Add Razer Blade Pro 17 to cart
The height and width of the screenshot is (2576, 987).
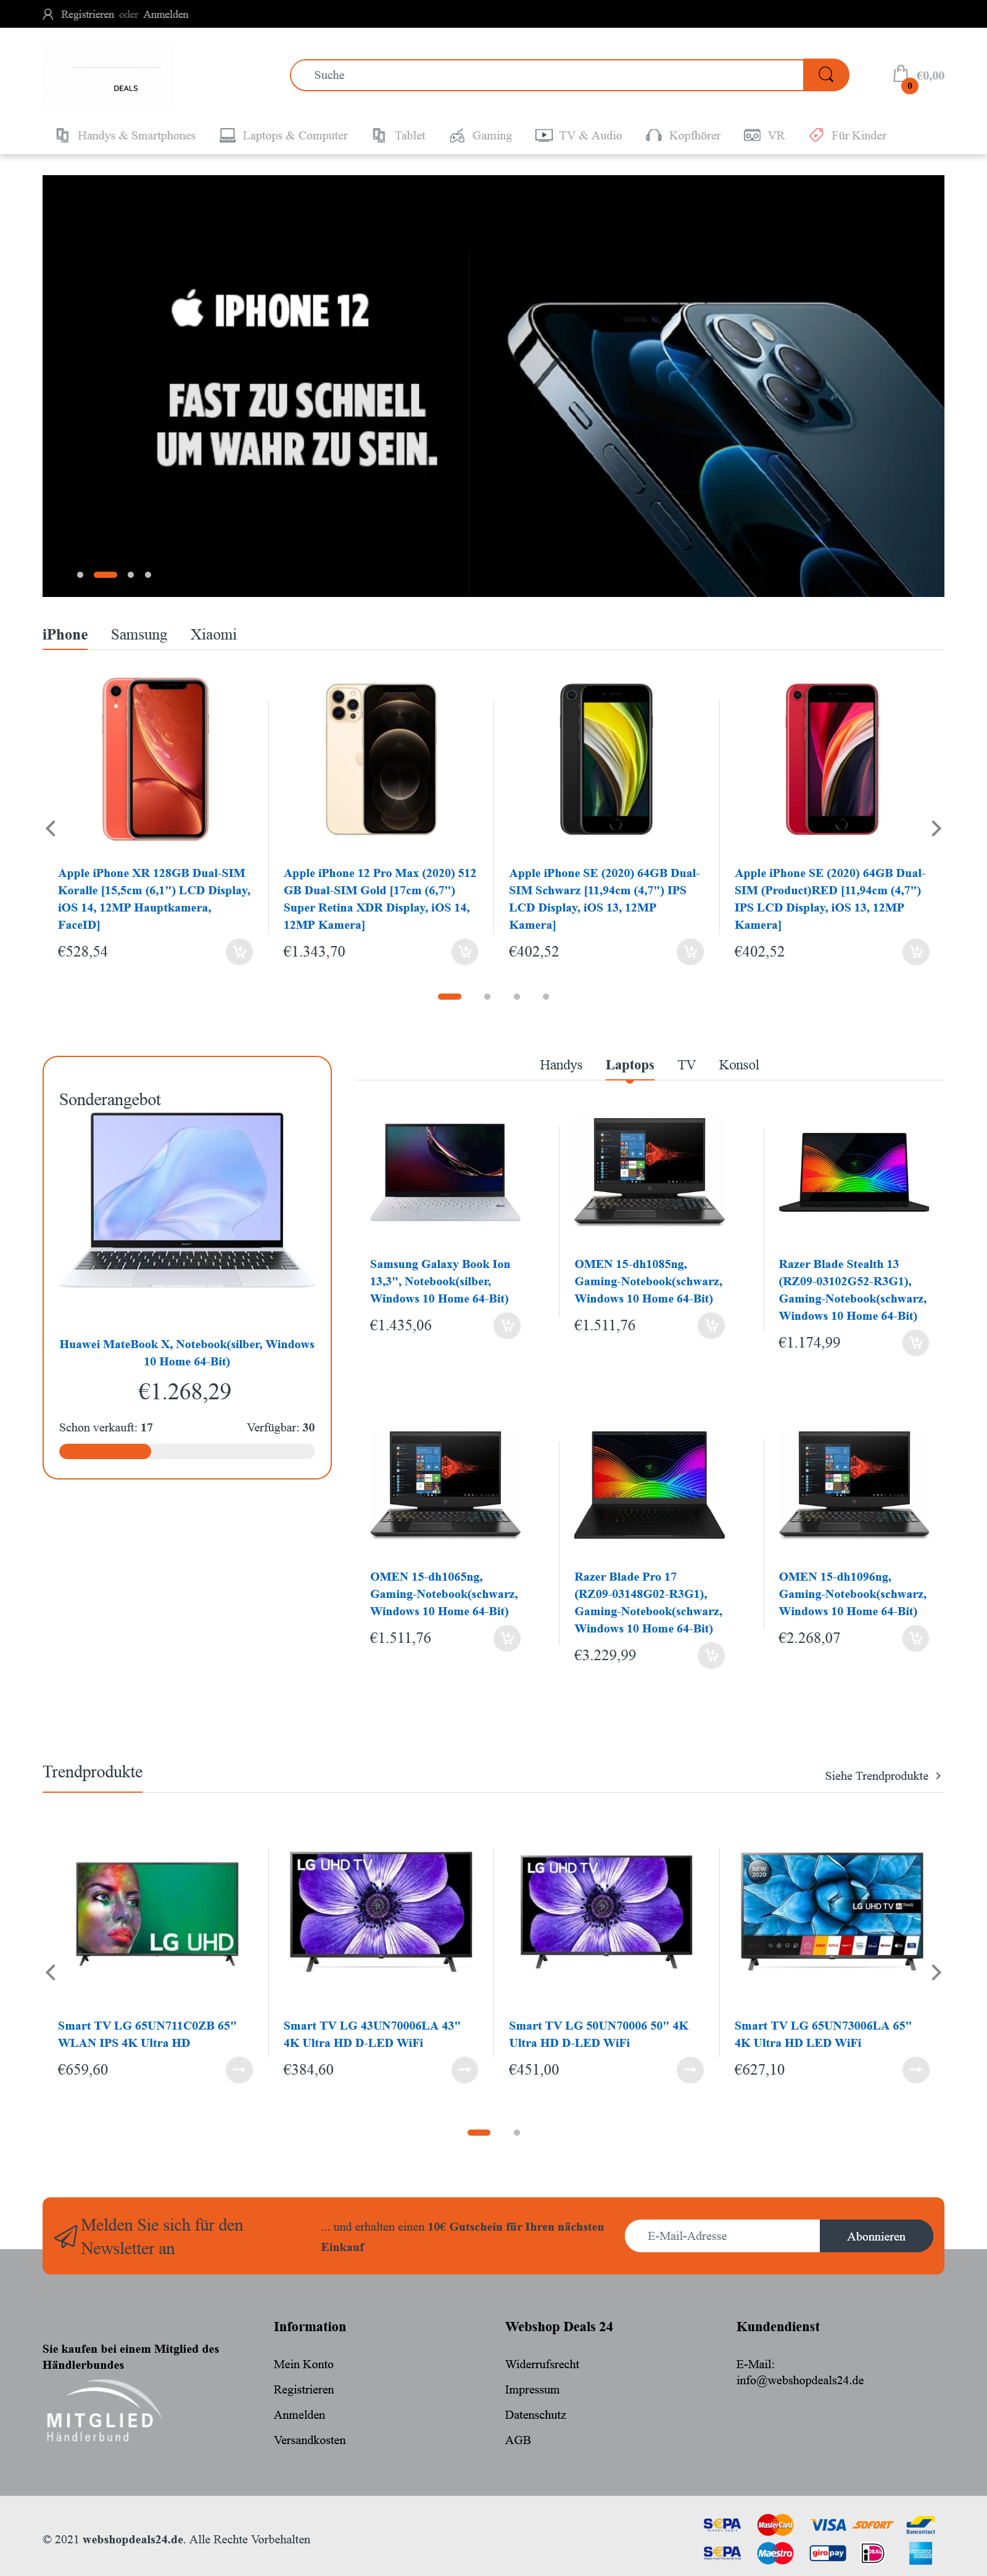coord(711,1656)
